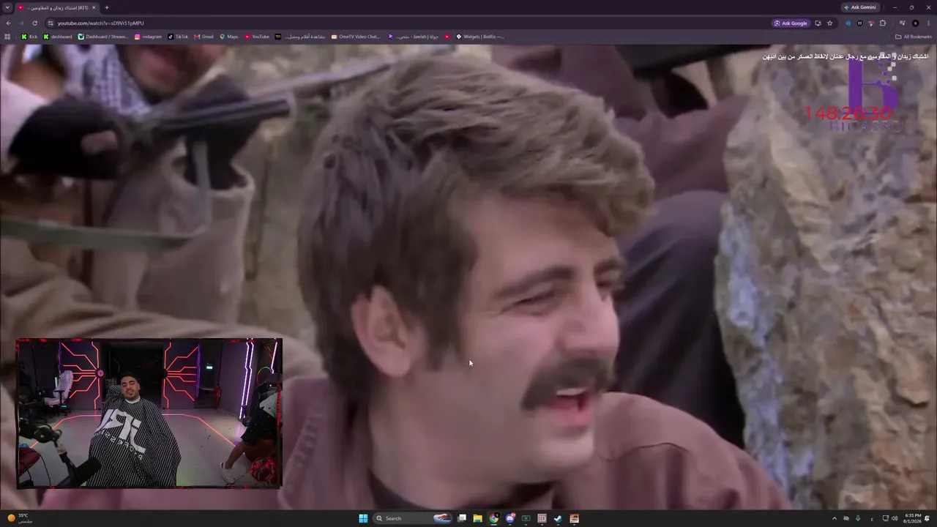Screen dimensions: 937x527
Task: Go back to the previous page
Action: tap(8, 23)
